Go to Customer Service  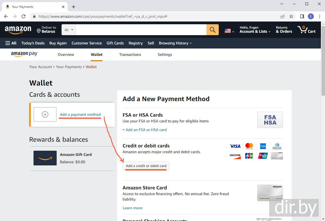click(x=87, y=43)
